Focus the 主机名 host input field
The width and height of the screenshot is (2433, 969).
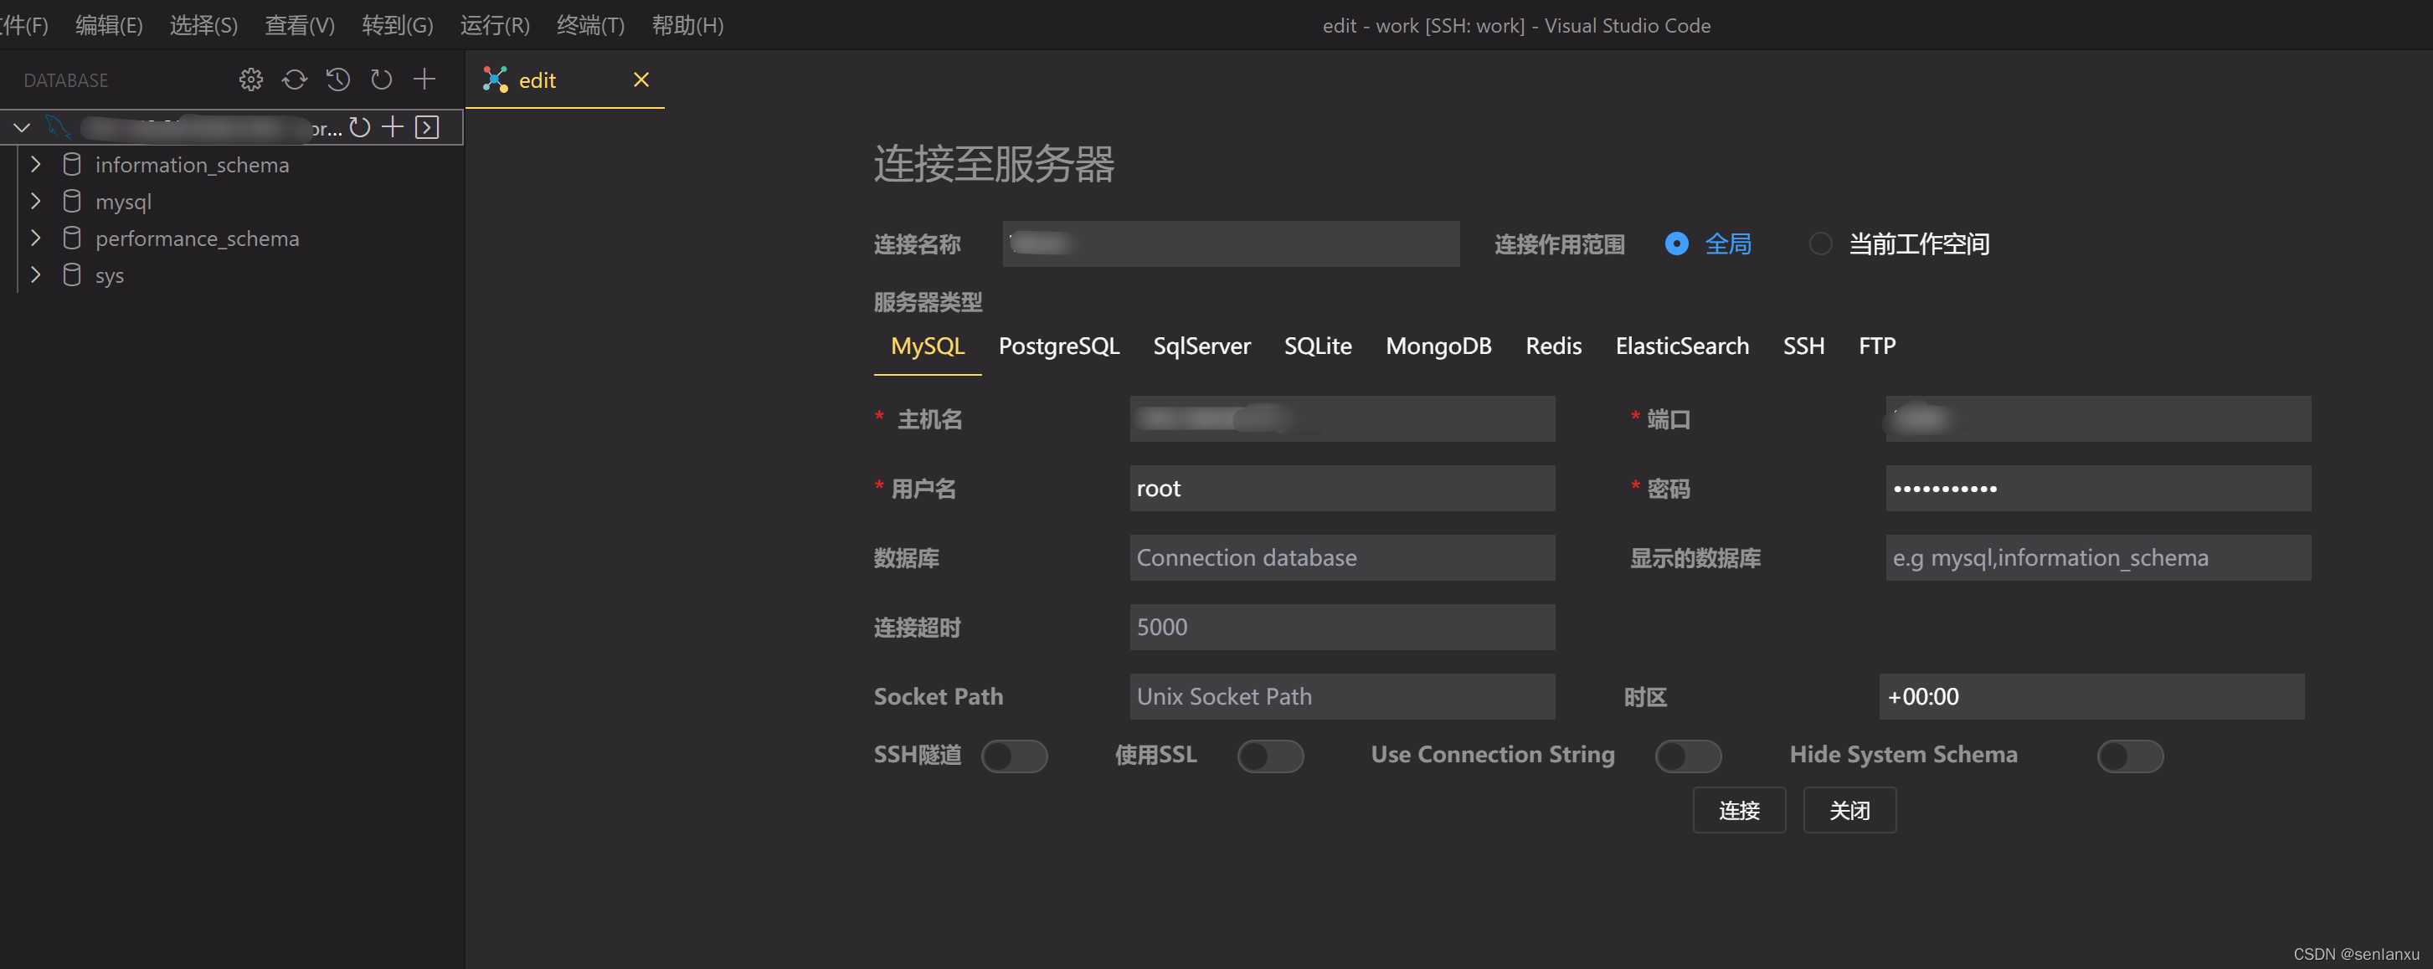(x=1342, y=419)
